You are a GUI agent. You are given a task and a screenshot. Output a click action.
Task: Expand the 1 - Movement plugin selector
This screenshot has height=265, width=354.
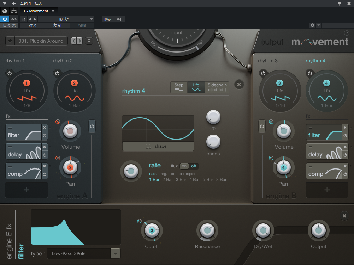click(53, 11)
